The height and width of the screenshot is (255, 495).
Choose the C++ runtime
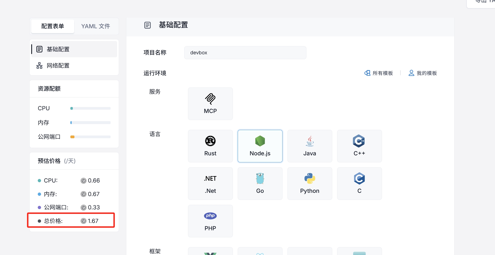(x=359, y=146)
